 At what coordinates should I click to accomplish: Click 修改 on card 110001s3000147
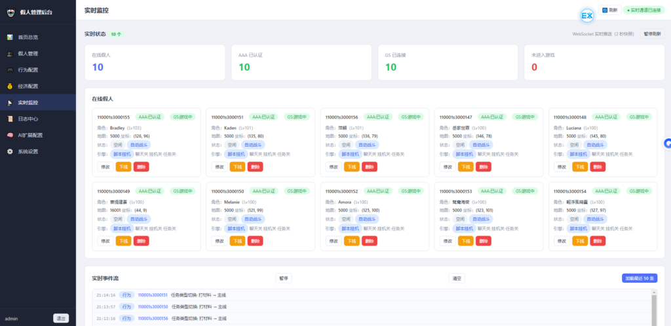click(x=448, y=167)
